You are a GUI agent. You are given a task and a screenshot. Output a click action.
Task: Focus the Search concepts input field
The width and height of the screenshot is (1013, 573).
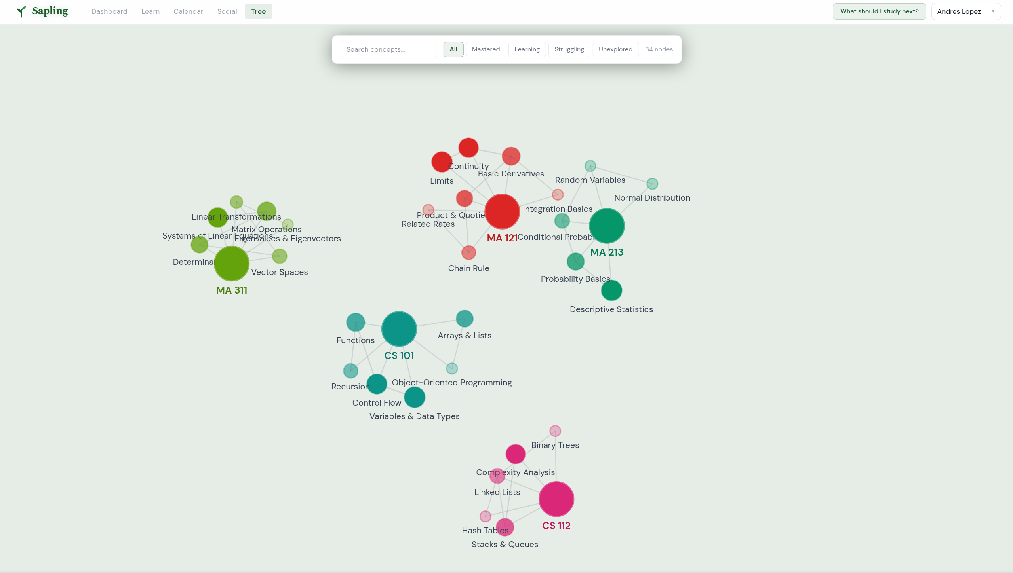click(388, 49)
